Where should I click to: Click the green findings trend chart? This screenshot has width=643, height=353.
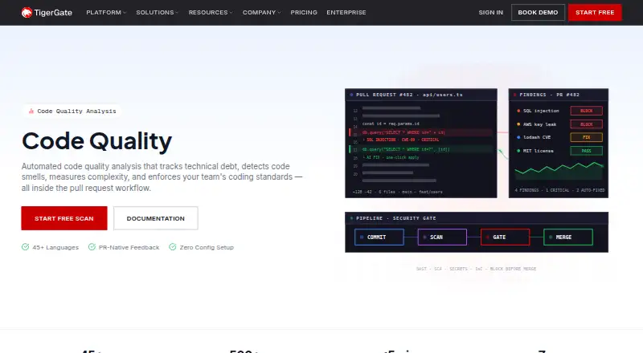click(559, 170)
